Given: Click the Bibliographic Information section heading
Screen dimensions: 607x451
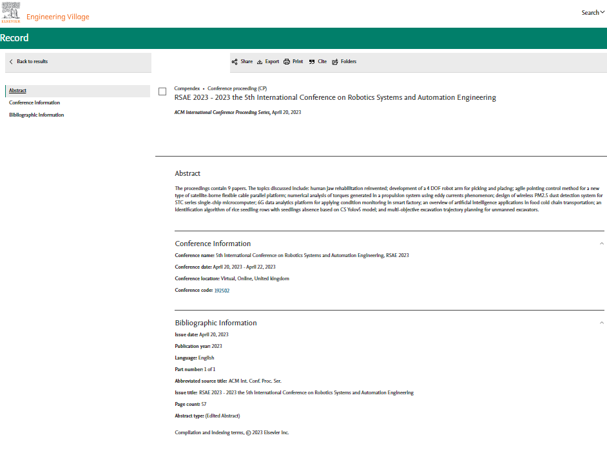Looking at the screenshot, I should (x=216, y=323).
